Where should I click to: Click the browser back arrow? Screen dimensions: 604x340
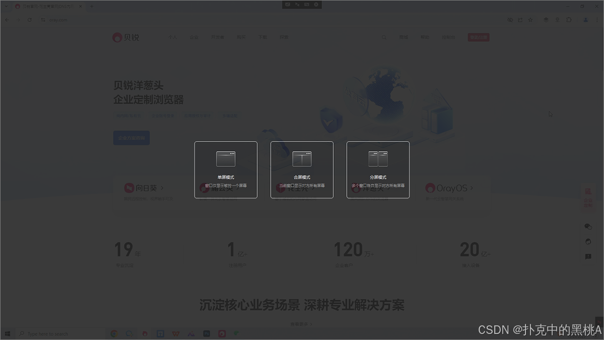7,20
